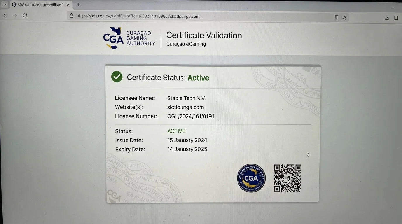The height and width of the screenshot is (224, 402).
Task: Open the browser downloads panel
Action: [x=387, y=18]
